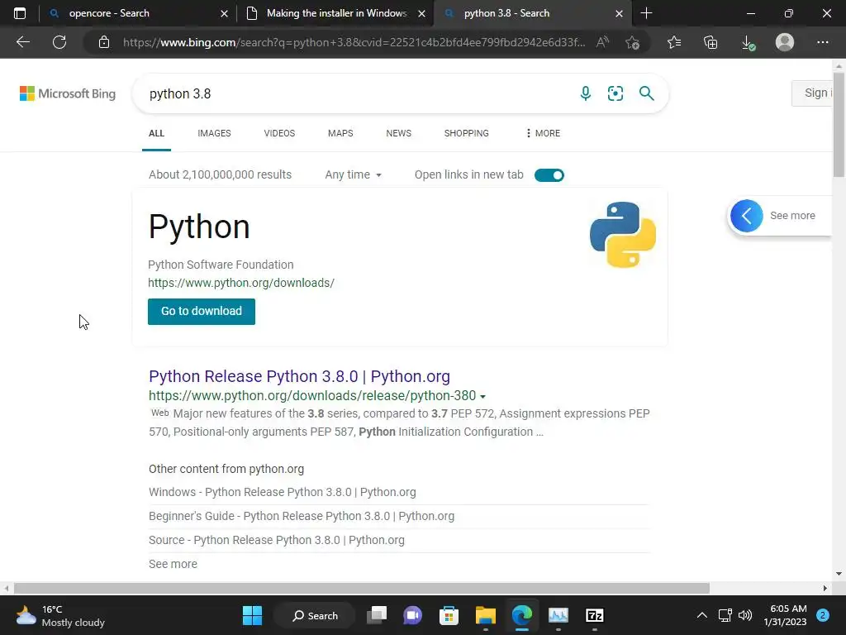The image size is (846, 635).
Task: Expand See more under Other content from python.org
Action: coord(173,564)
